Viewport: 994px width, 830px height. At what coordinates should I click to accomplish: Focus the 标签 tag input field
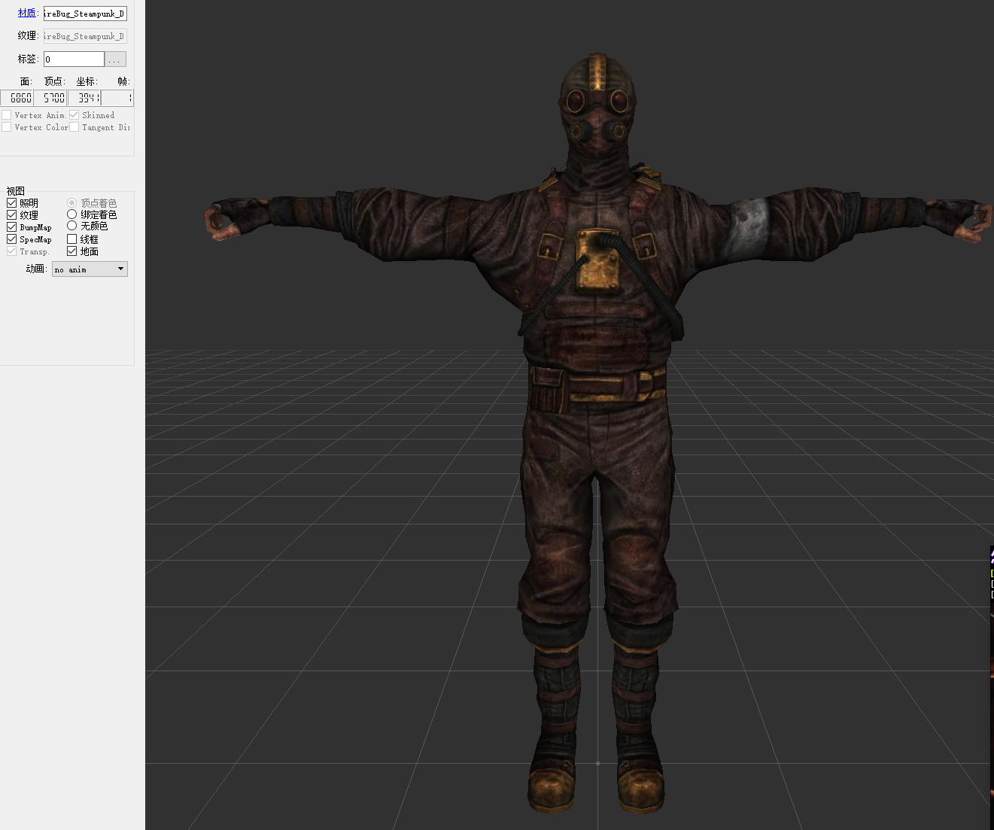point(74,59)
